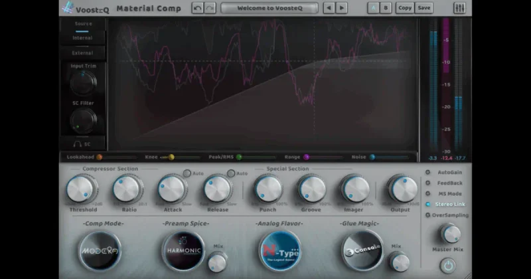531x279 pixels.
Task: Click the -3.3 input level readout
Action: pyautogui.click(x=433, y=158)
